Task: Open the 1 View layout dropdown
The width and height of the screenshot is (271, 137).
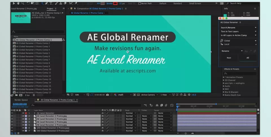Action: tap(165, 95)
